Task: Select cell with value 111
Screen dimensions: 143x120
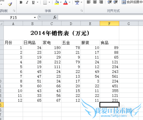Action: click(52, 67)
